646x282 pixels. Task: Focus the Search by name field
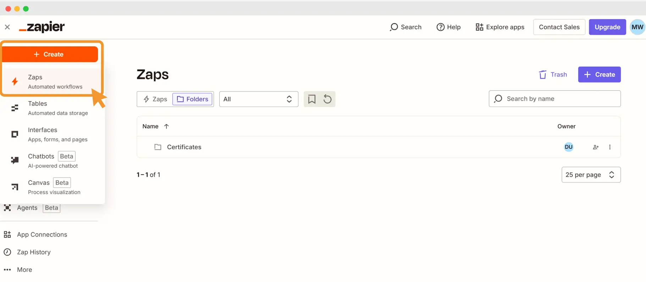554,98
